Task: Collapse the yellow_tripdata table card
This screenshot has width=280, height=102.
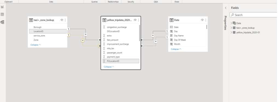Action: 109,67
